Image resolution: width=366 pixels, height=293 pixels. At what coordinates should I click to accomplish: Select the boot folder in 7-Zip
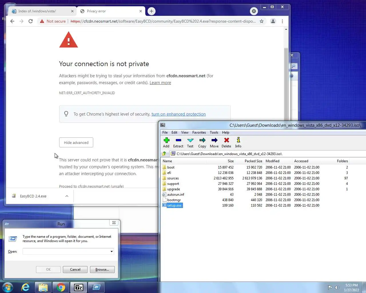tap(171, 167)
